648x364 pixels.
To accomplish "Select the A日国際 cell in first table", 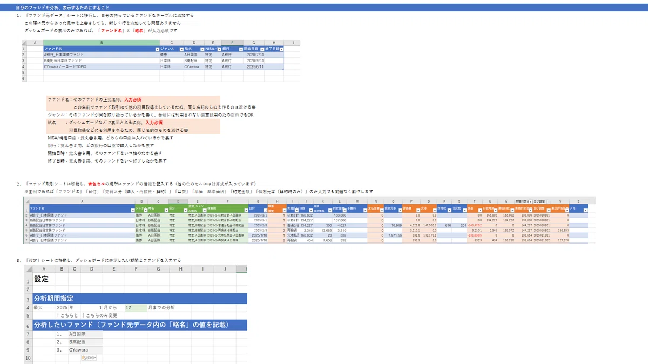I will pos(194,55).
